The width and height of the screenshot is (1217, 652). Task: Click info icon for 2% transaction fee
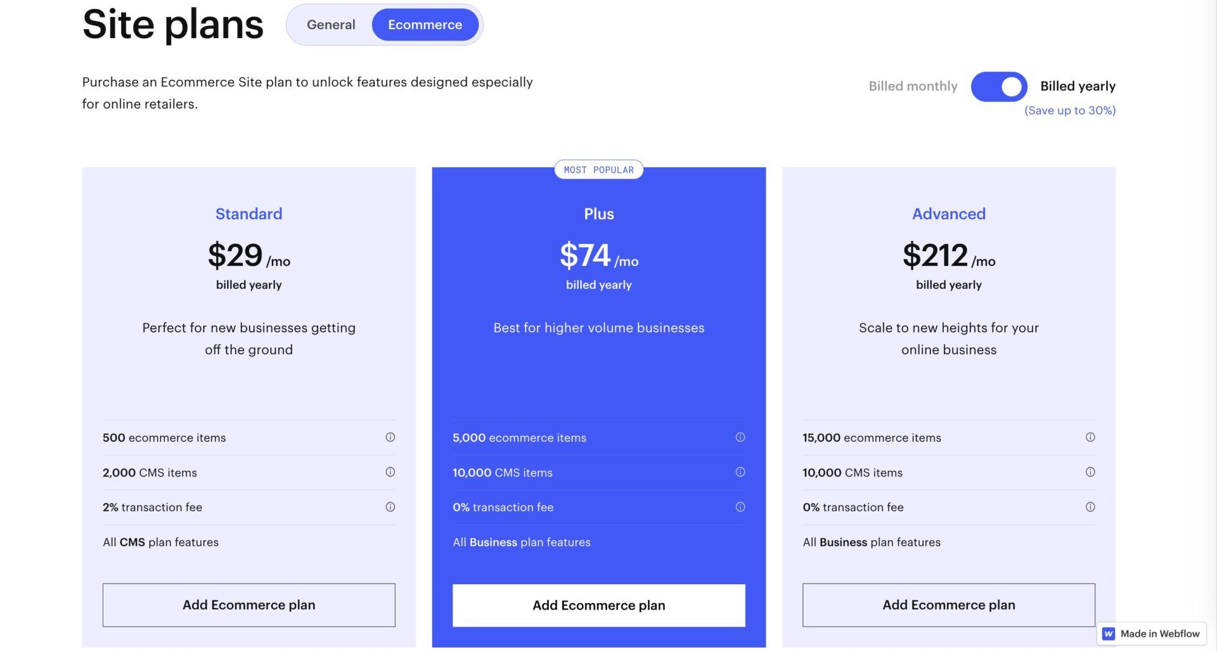(x=390, y=507)
